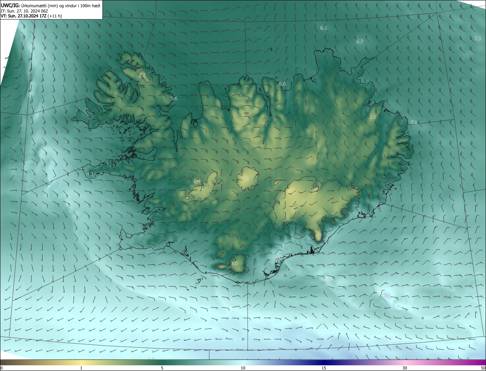Click the IT initialization time line 06Z

point(24,11)
